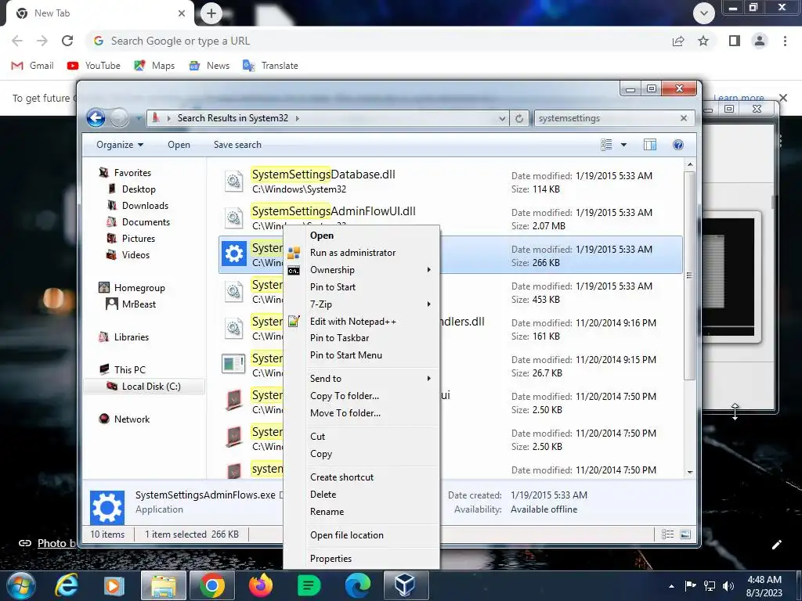The image size is (802, 601).
Task: Select This PC in the navigation pane
Action: pyautogui.click(x=129, y=369)
